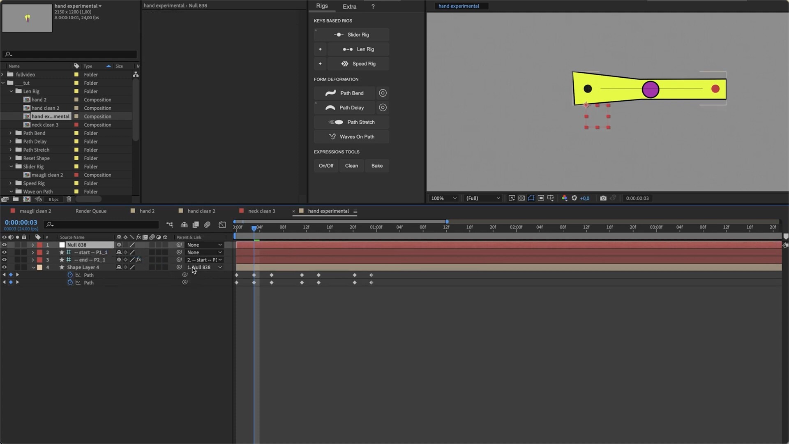Hide the Null 838 layer via eye icon

pyautogui.click(x=5, y=245)
